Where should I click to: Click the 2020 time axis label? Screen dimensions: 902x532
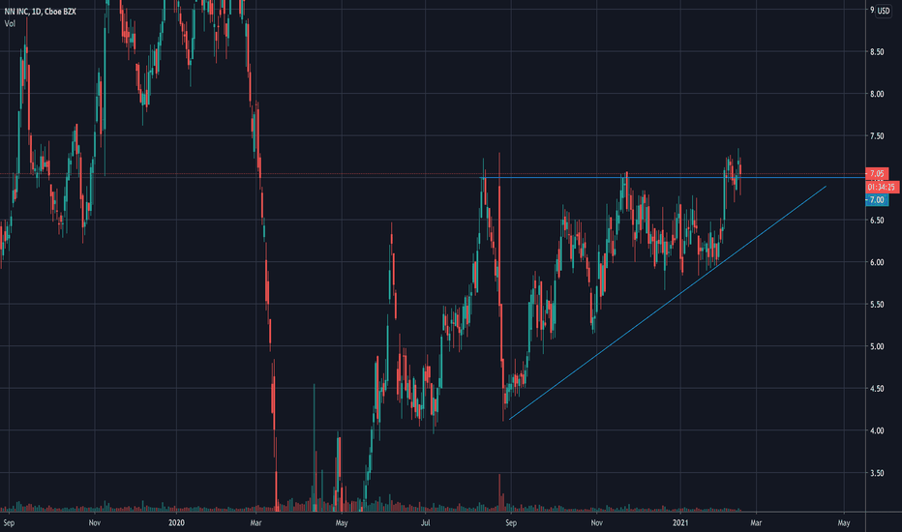click(x=176, y=522)
